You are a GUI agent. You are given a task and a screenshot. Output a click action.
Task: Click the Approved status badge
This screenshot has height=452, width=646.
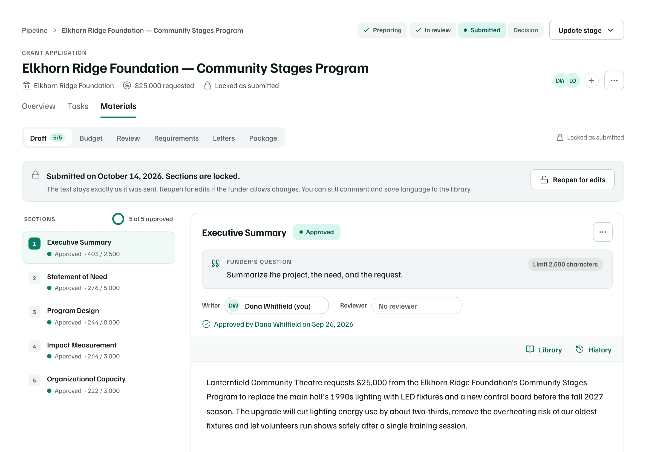point(316,232)
